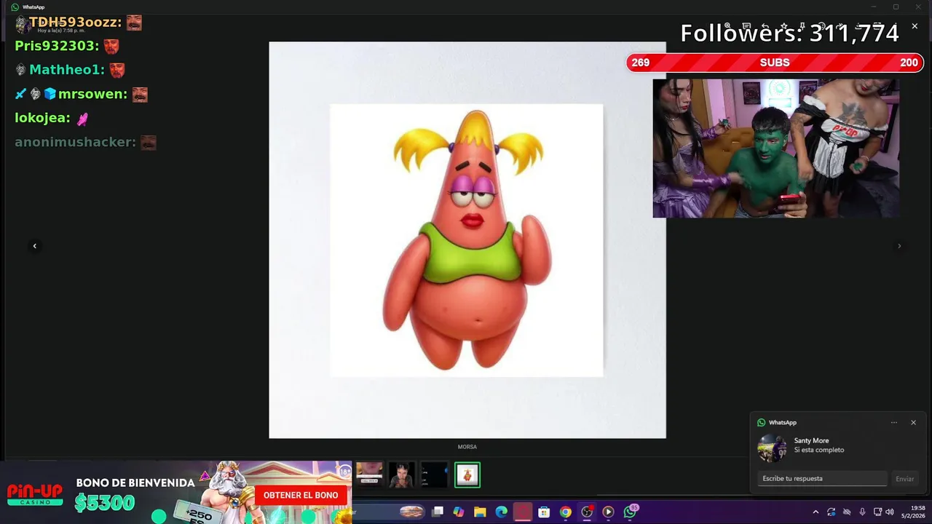
Task: Open Task View from the taskbar
Action: point(438,512)
